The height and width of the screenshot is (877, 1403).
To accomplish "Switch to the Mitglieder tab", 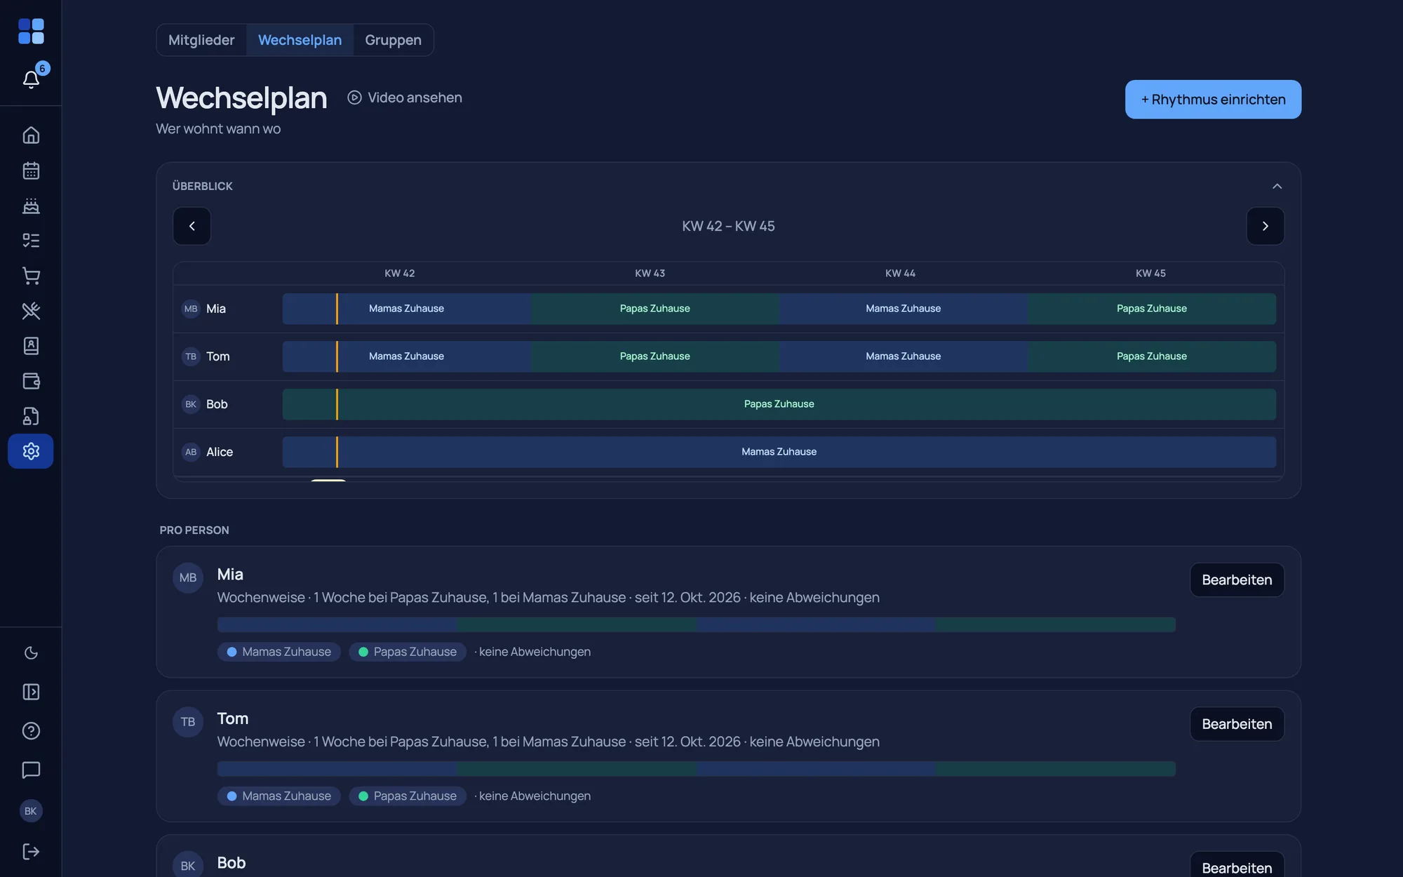I will tap(201, 40).
